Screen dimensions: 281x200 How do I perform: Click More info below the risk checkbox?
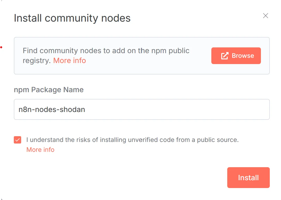pos(40,149)
